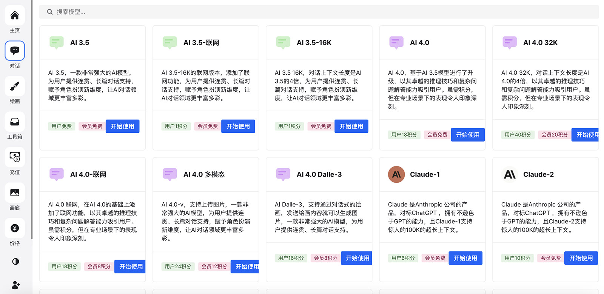Open the gallery (画廊) image icon

(x=15, y=192)
